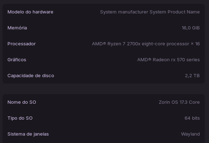The height and width of the screenshot is (143, 209).
Task: Click the Processador label
Action: point(22,44)
